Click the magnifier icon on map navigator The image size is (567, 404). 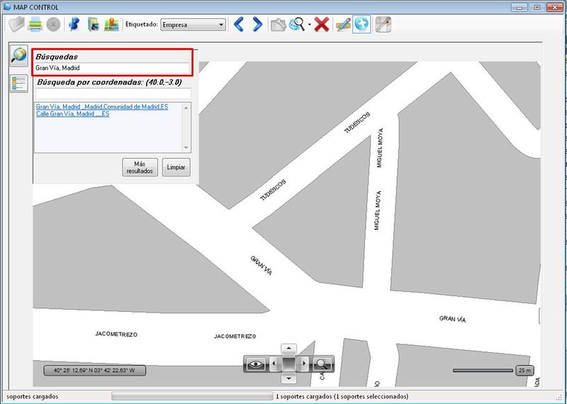click(322, 364)
